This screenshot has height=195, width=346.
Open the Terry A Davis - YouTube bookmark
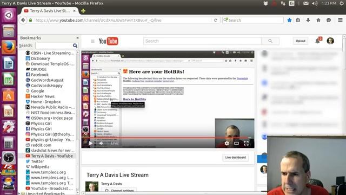pos(49,156)
